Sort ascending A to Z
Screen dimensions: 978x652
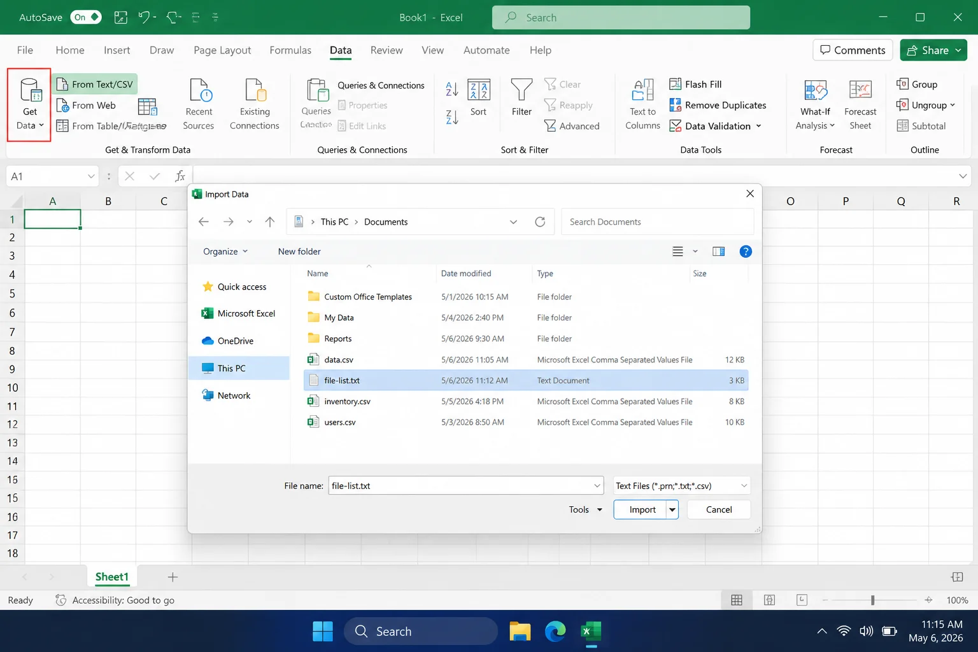451,89
